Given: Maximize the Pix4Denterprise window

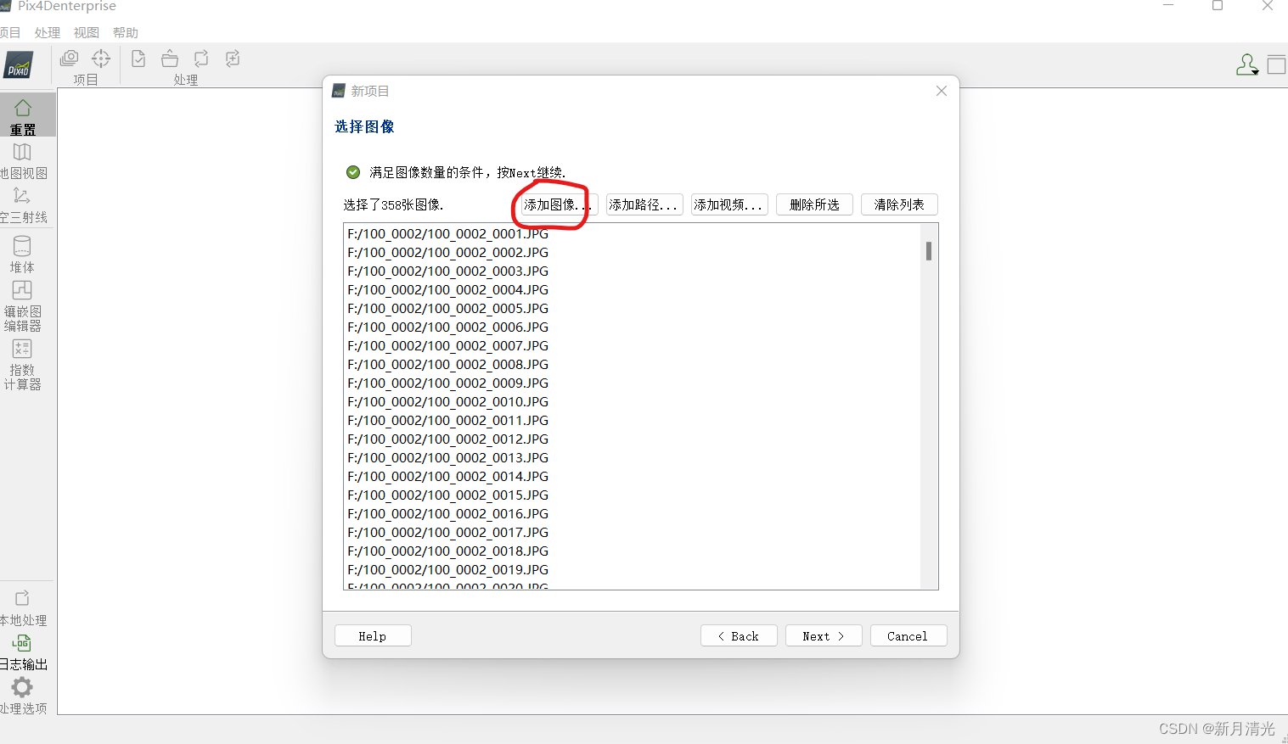Looking at the screenshot, I should click(x=1218, y=6).
